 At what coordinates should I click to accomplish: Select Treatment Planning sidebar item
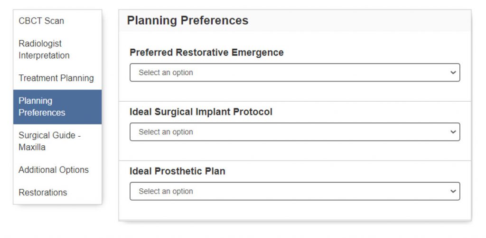tap(56, 78)
